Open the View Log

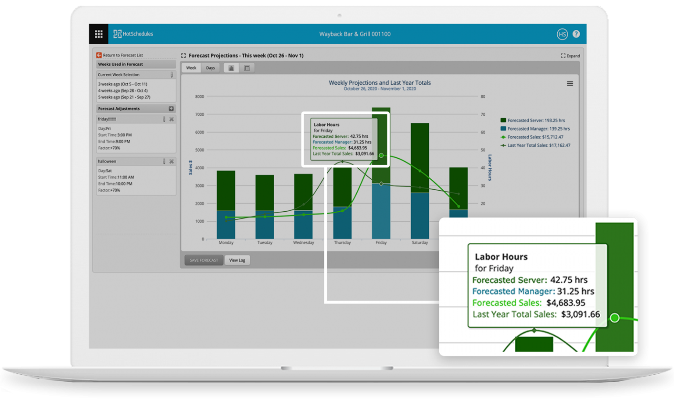coord(237,260)
